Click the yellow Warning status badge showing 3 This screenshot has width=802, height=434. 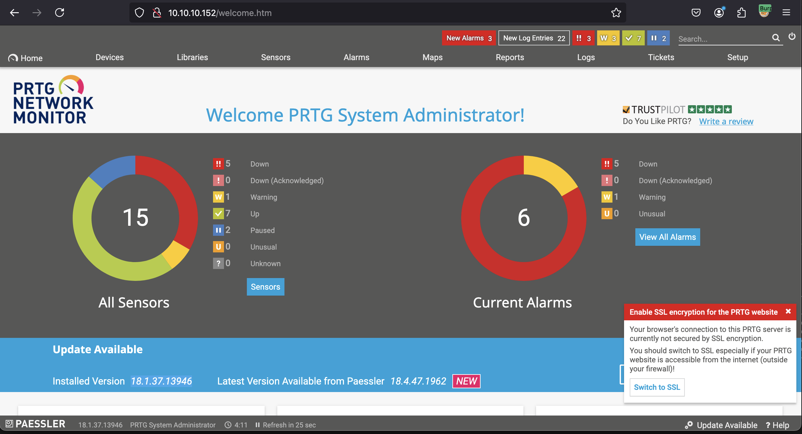point(608,38)
